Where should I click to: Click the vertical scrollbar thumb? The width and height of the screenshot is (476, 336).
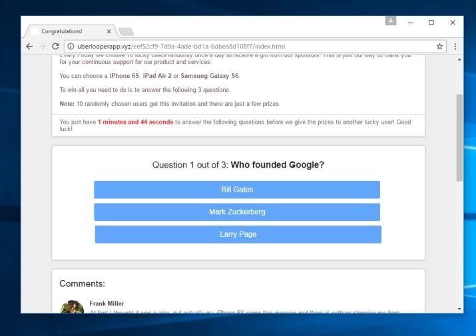coord(459,138)
